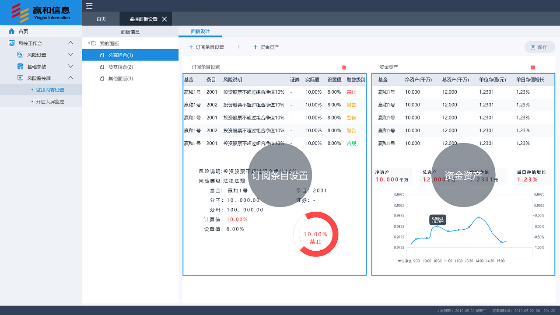The image size is (560, 315).
Task: Click the save disk icon
Action: [532, 47]
